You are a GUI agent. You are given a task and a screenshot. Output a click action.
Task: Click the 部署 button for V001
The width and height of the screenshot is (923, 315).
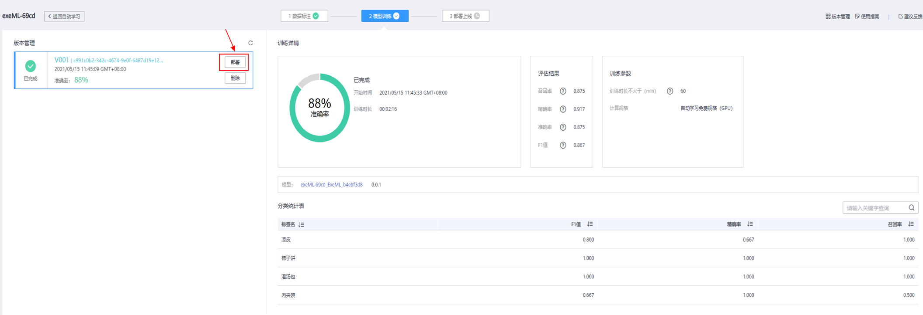(x=235, y=62)
